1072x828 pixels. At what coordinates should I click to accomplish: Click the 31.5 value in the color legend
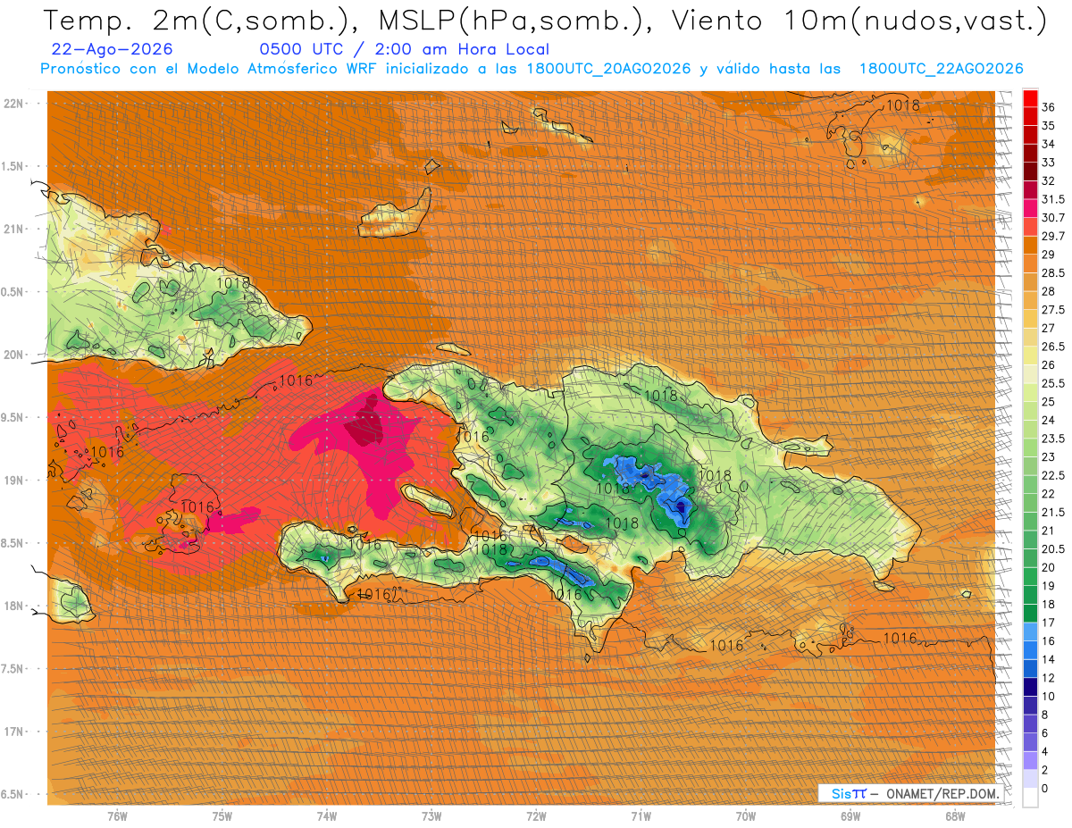(1053, 200)
